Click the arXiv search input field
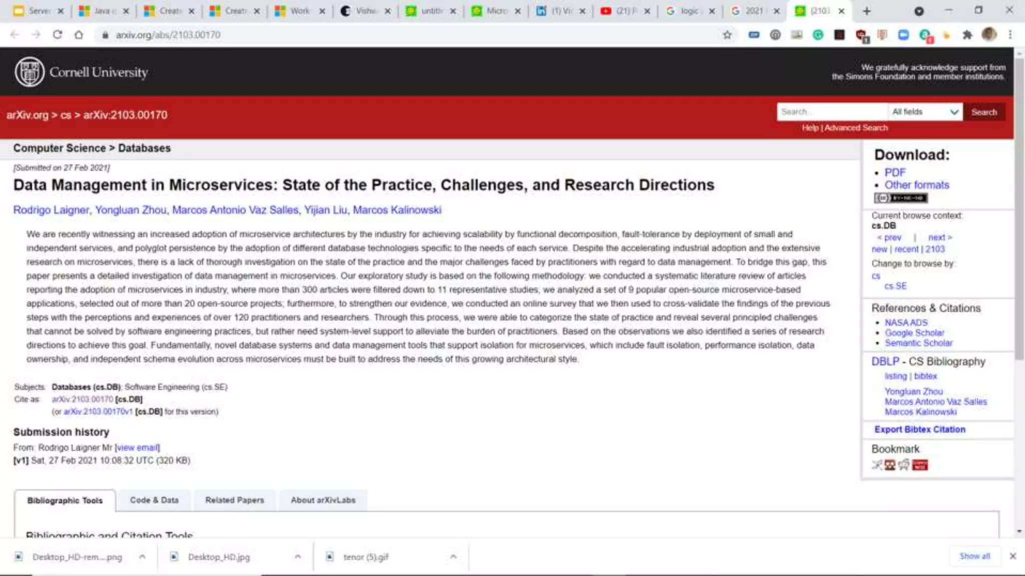1025x576 pixels. click(x=831, y=112)
